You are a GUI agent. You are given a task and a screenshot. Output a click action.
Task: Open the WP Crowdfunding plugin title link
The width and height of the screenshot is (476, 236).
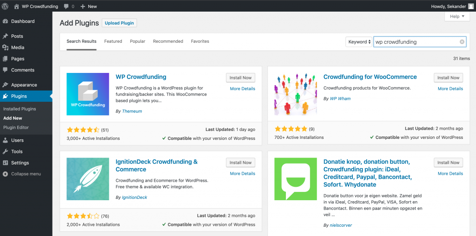pyautogui.click(x=141, y=77)
